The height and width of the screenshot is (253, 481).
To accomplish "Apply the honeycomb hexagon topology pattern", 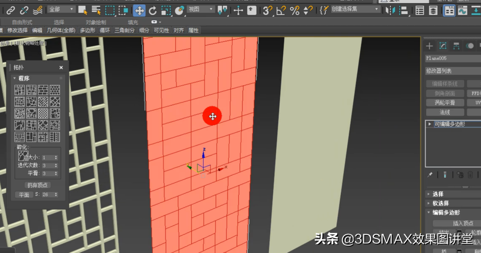I will [x=55, y=90].
